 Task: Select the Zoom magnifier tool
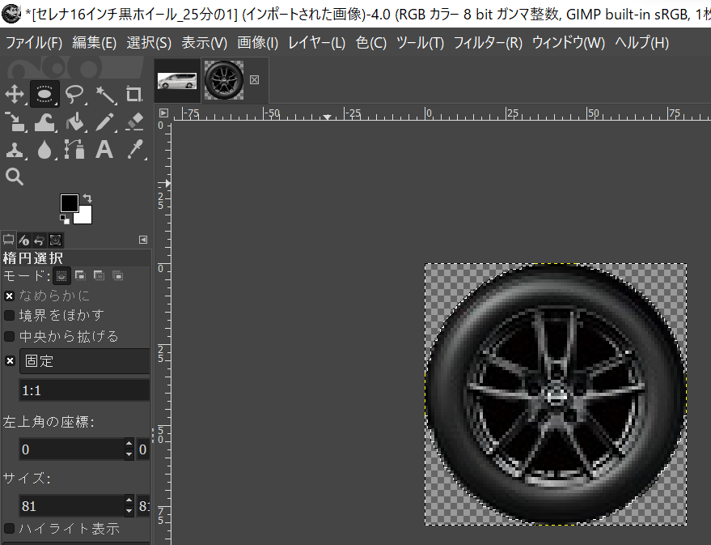(x=14, y=177)
